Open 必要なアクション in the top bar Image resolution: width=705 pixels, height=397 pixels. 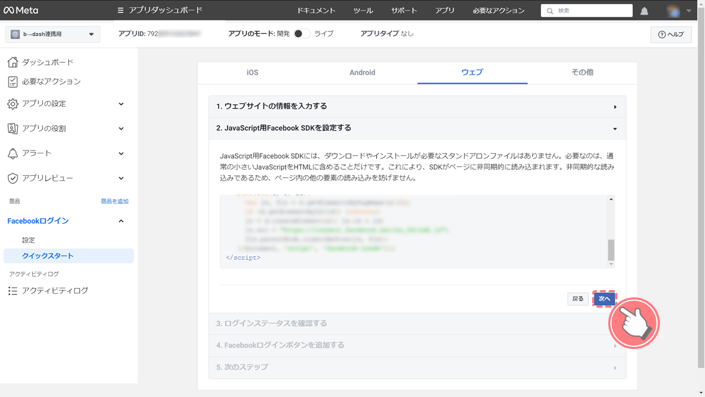point(498,10)
